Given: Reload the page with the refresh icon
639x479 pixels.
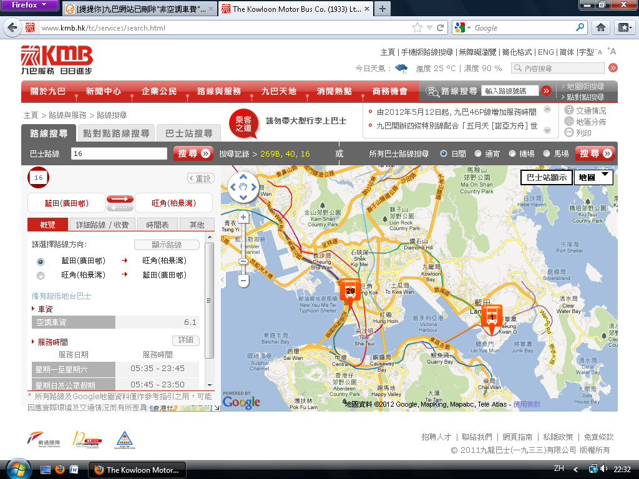Looking at the screenshot, I should pos(440,27).
